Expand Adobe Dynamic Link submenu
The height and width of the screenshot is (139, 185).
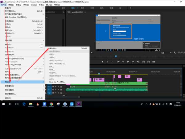[x=23, y=59]
